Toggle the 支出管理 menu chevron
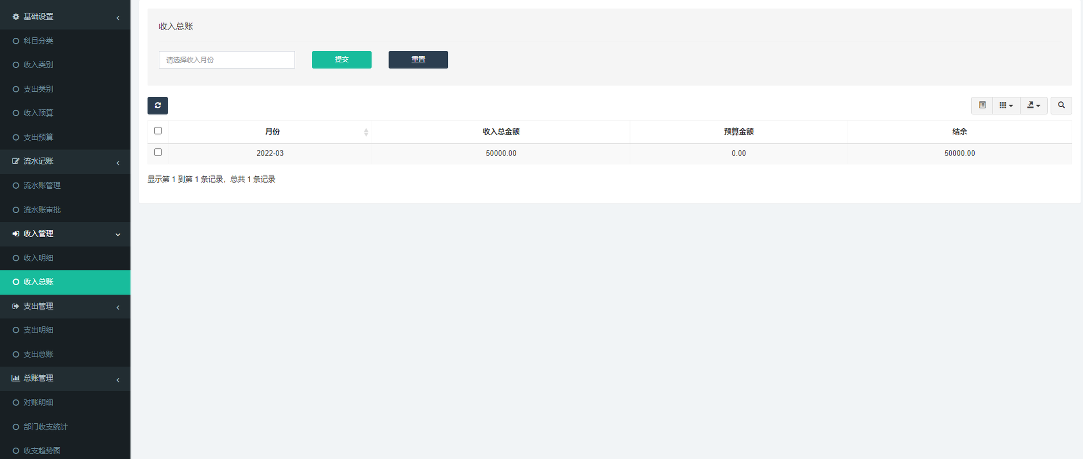This screenshot has height=459, width=1083. pyautogui.click(x=118, y=308)
